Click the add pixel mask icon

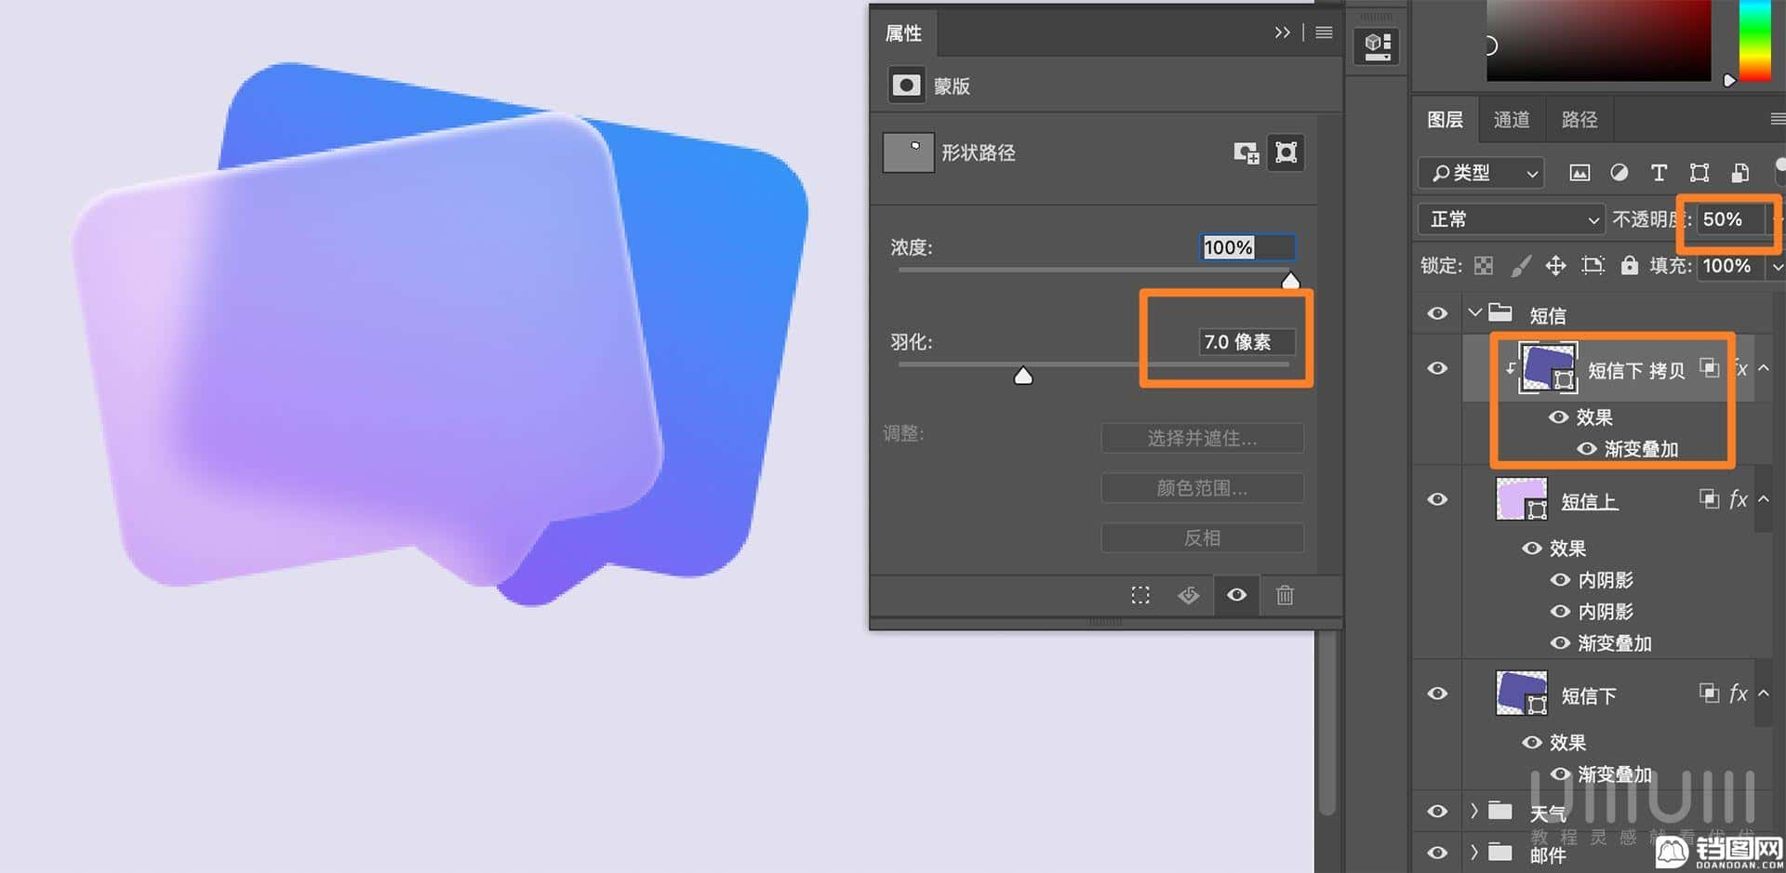(1246, 152)
